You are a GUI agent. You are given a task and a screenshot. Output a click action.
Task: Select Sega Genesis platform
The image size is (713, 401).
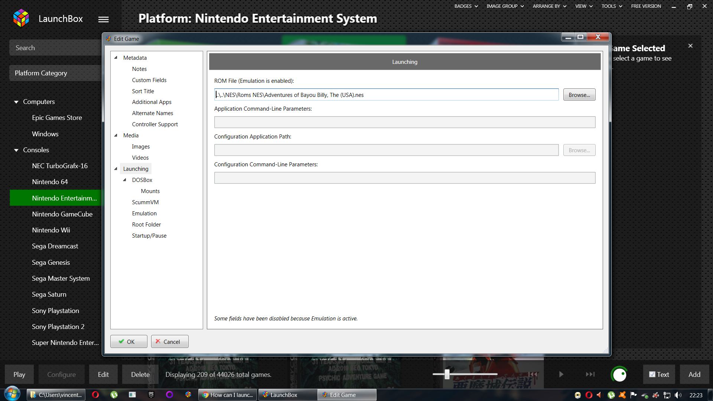[x=51, y=262]
